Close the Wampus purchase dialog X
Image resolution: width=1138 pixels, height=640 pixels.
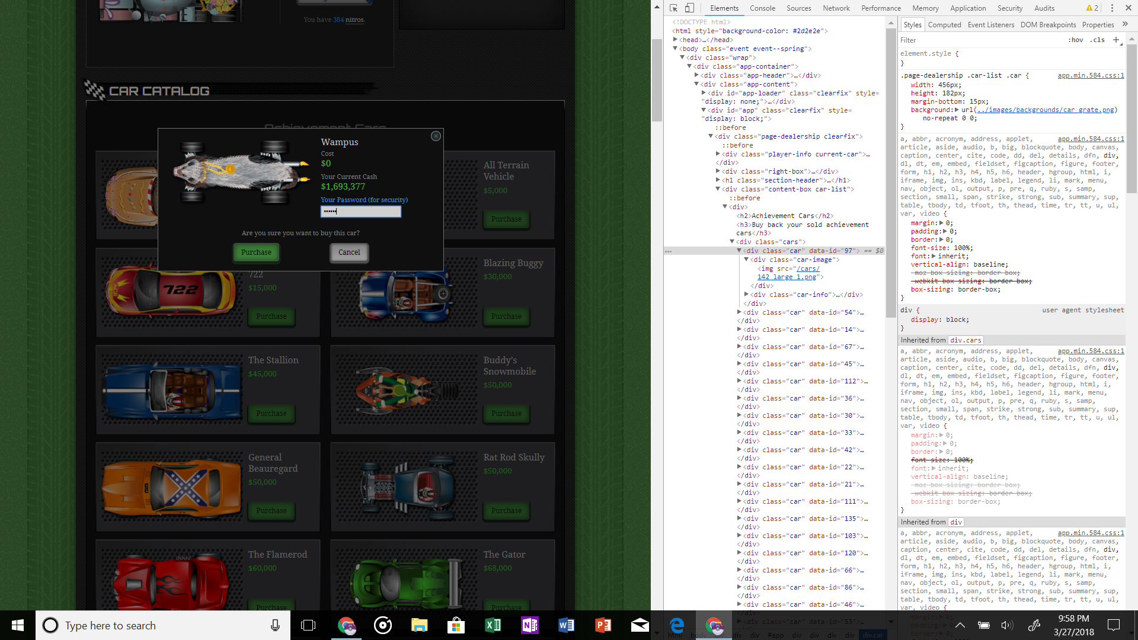(436, 136)
